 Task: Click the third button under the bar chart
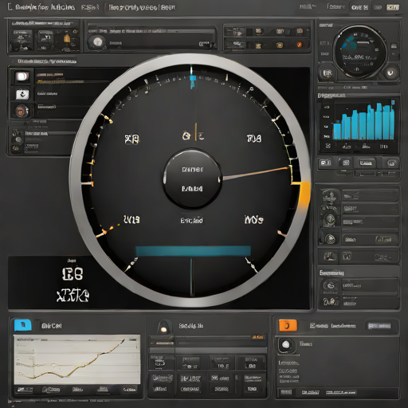(367, 163)
